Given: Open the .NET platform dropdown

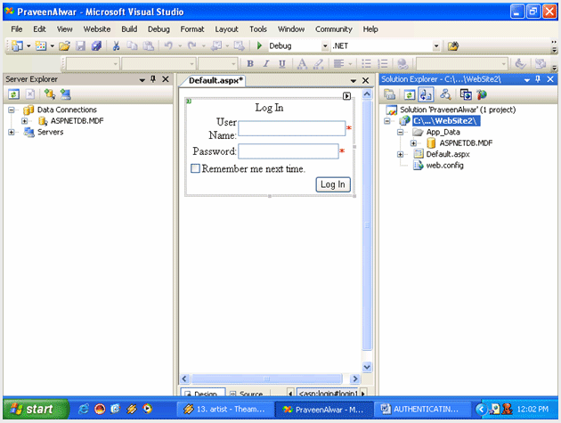Looking at the screenshot, I should 436,45.
